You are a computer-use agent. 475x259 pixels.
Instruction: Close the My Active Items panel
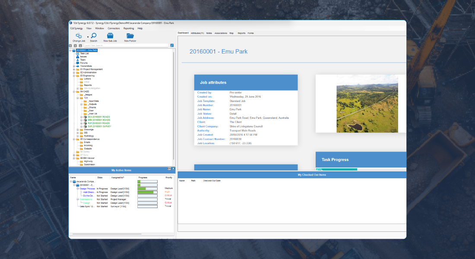pyautogui.click(x=173, y=168)
